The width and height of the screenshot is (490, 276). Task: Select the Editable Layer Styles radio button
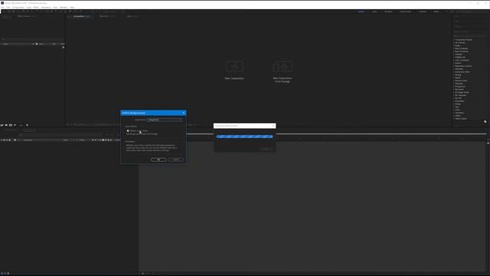click(x=128, y=130)
